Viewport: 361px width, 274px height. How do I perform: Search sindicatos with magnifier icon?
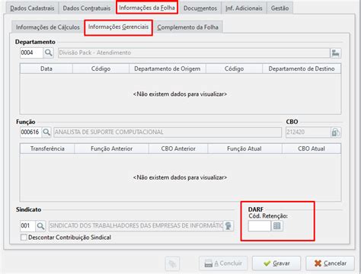[x=40, y=226]
